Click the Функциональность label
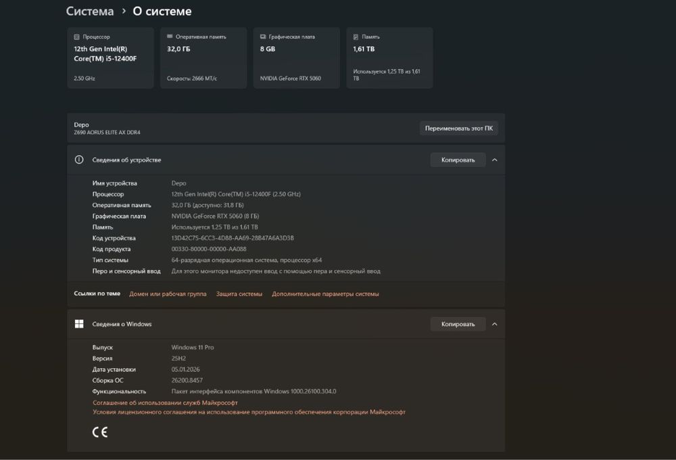 119,392
